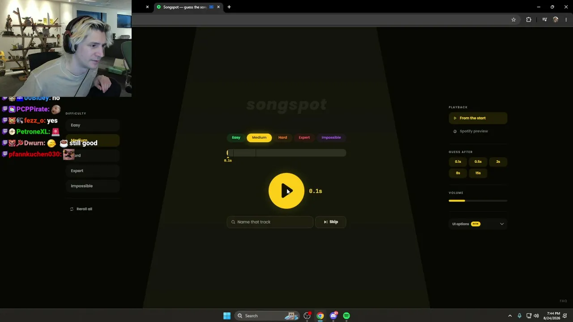Open the taskbar app with red badge
This screenshot has width=573, height=322.
pyautogui.click(x=307, y=316)
